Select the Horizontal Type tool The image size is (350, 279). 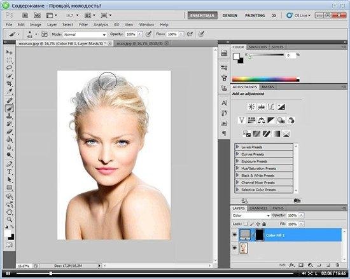[9, 172]
